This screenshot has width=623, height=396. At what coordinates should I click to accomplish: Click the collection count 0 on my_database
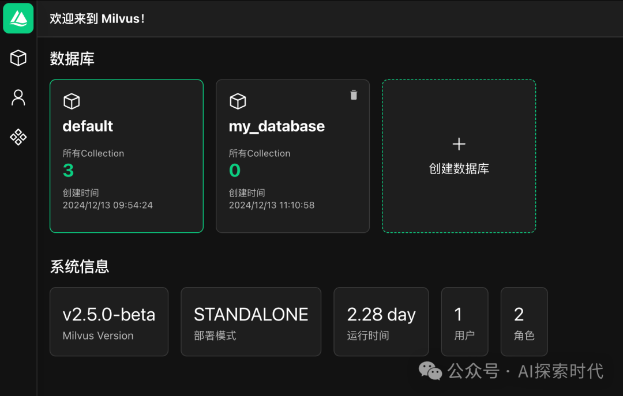[x=235, y=171]
